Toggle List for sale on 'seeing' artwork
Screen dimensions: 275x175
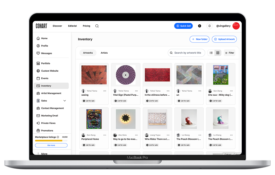pyautogui.click(x=90, y=101)
